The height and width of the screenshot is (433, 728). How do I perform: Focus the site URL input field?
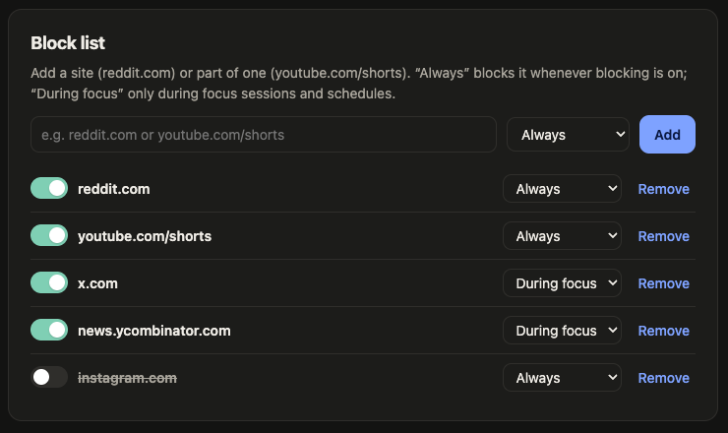pyautogui.click(x=264, y=135)
